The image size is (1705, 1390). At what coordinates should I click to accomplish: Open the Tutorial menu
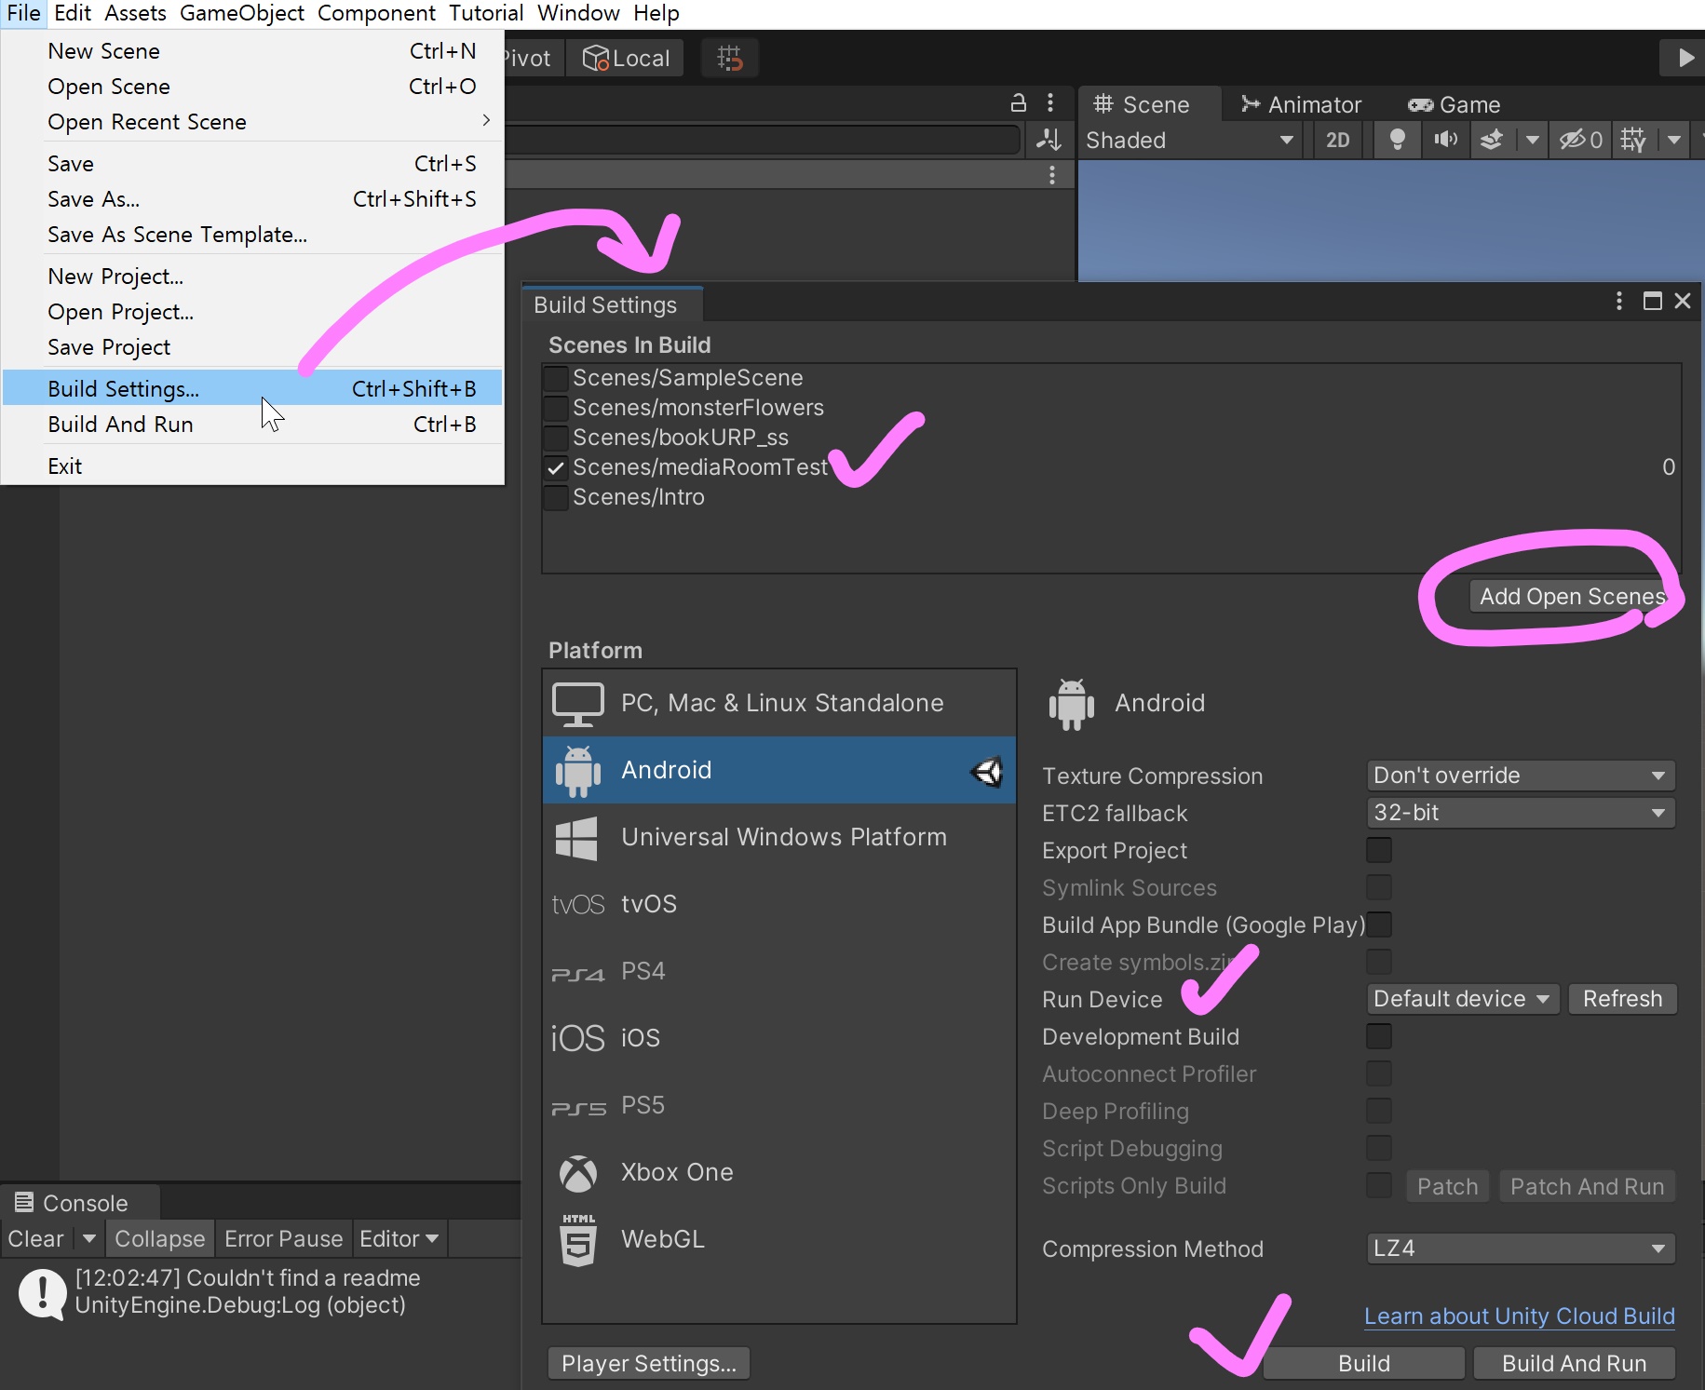click(486, 13)
